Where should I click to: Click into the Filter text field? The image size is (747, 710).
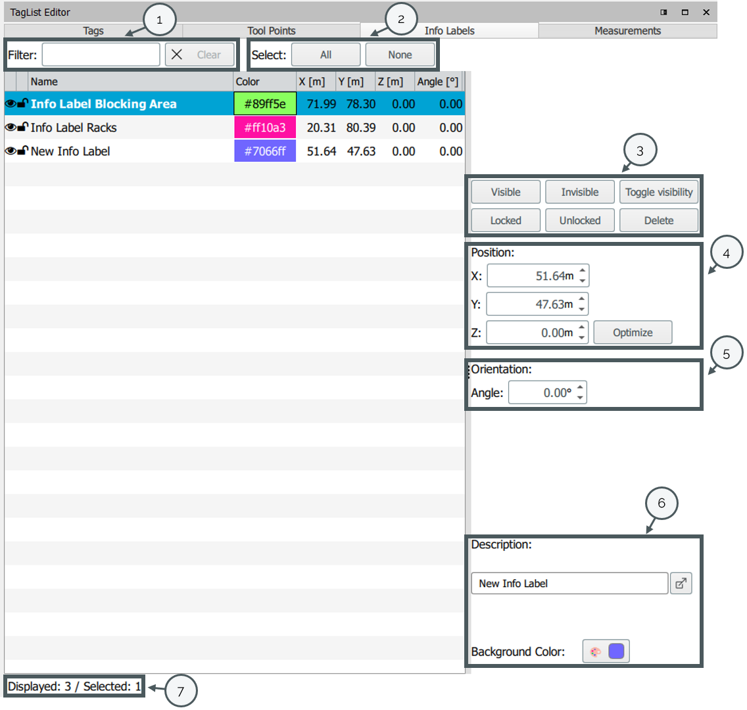click(101, 55)
